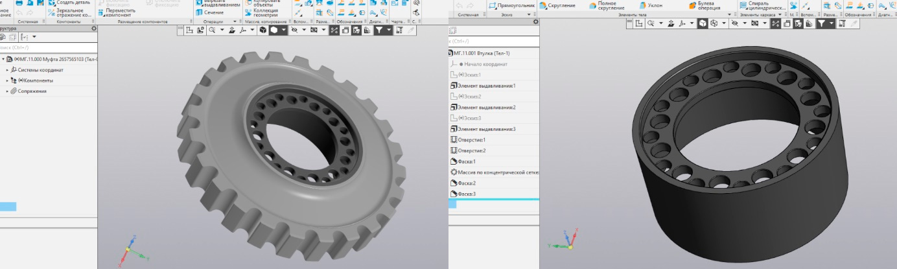Image resolution: width=897 pixels, height=269 pixels.
Task: Open Операции group dropdown arrow
Action: coord(236,21)
